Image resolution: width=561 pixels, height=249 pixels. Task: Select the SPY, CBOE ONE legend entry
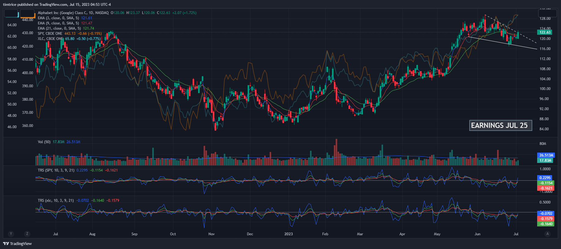click(x=50, y=34)
